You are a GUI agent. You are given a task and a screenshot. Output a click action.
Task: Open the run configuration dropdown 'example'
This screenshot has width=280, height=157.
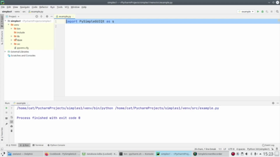coord(246,12)
